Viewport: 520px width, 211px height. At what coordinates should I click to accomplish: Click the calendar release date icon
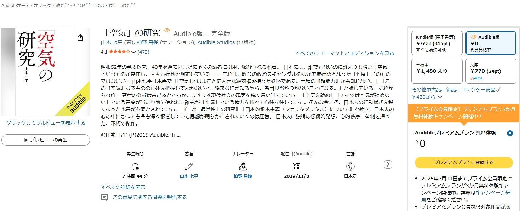coord(296,167)
